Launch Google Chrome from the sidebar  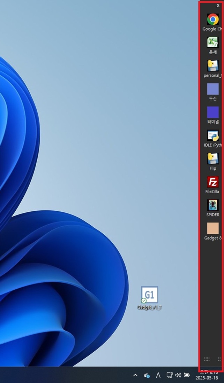(x=213, y=19)
